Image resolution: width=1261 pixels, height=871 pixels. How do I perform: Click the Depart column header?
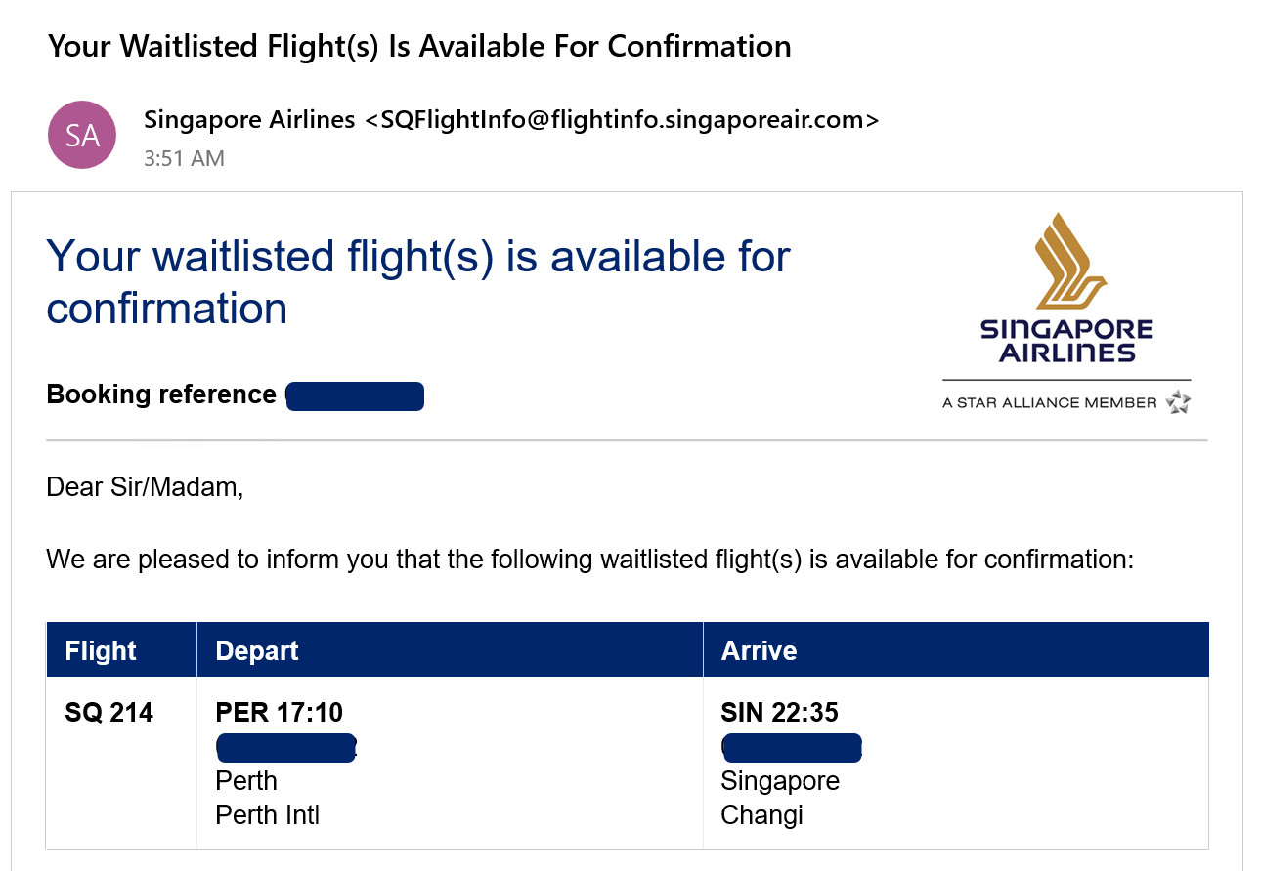pos(257,651)
